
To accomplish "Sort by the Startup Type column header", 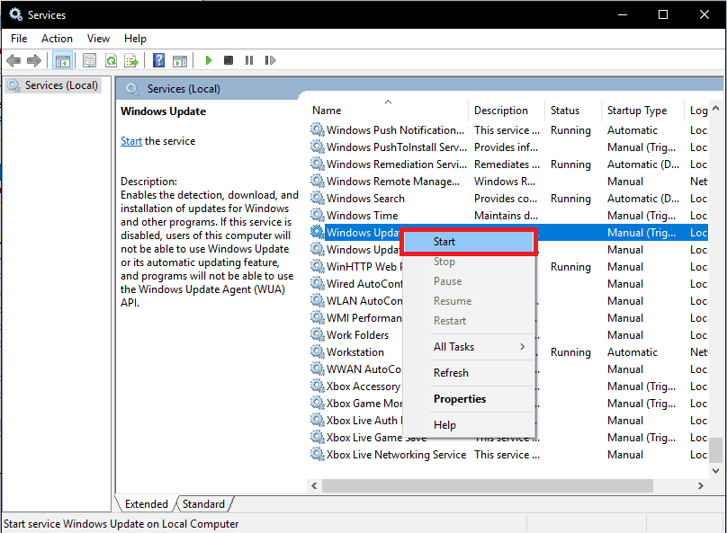I will click(642, 111).
